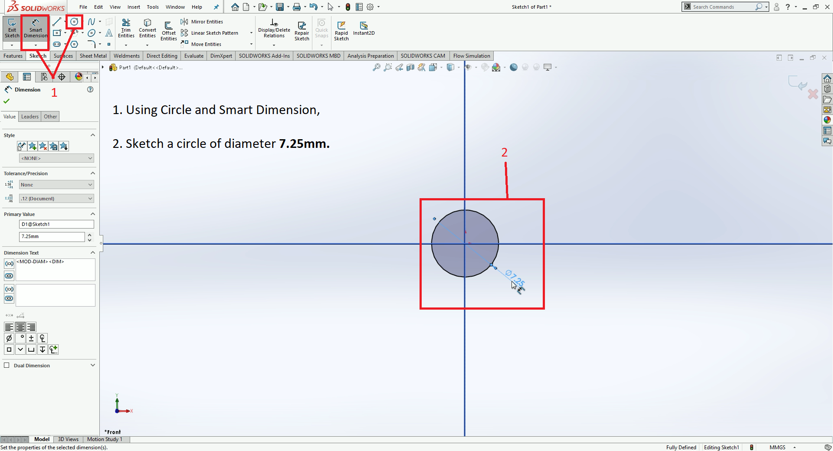The width and height of the screenshot is (833, 451).
Task: Click the Move Entities button
Action: tap(201, 44)
